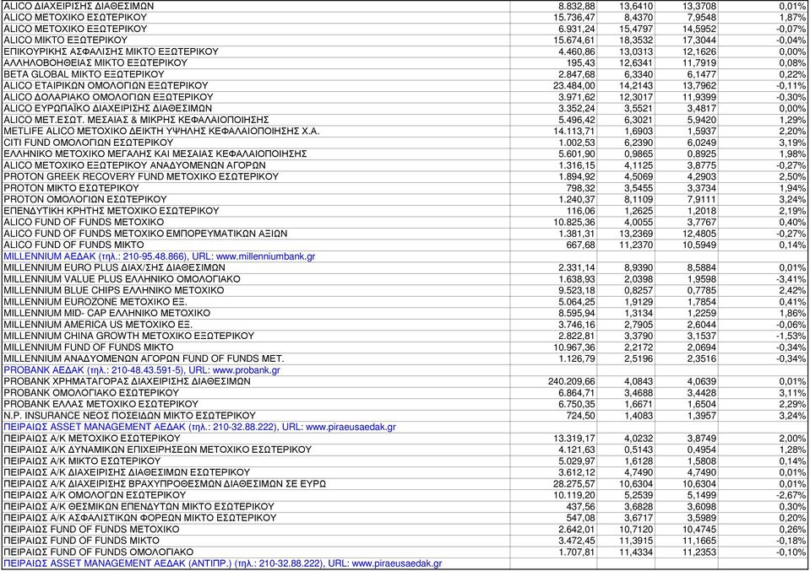Click MILLENNIUM BLUE CHIPS ΕΛΛΗΝΙΚΟ ΜΕΤΟΧΙΚΟ name
The width and height of the screenshot is (810, 571).
[x=114, y=290]
